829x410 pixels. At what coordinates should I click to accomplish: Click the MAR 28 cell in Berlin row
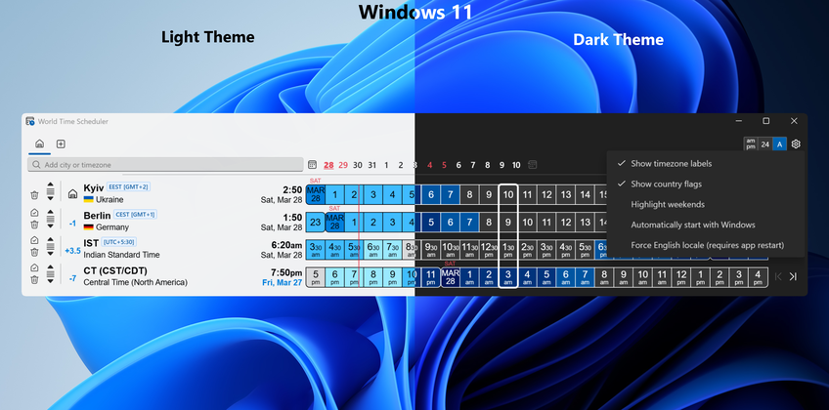tap(334, 223)
